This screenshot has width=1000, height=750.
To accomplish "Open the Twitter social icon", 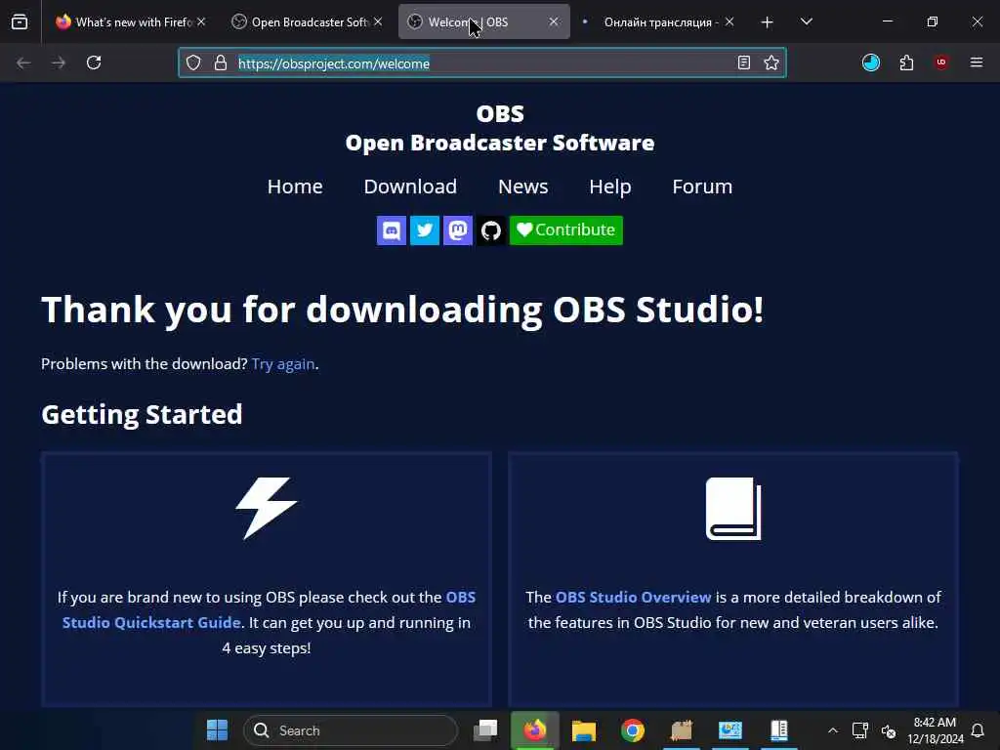I will click(x=424, y=230).
